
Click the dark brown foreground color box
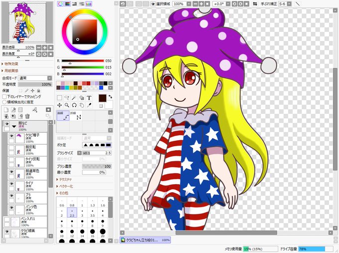coord(103,98)
